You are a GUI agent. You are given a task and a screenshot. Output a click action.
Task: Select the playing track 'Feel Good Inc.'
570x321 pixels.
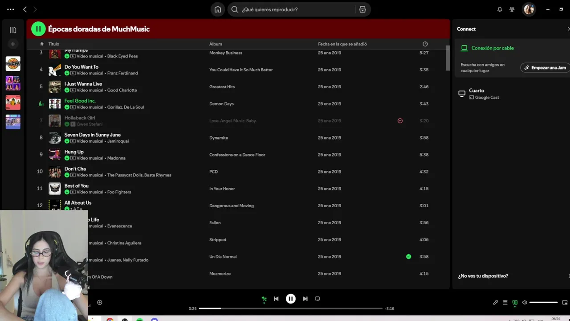click(80, 101)
